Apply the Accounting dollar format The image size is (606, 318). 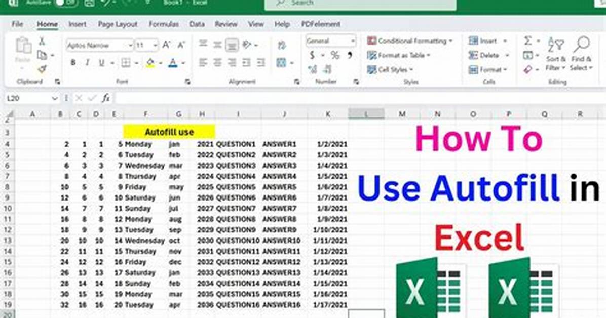point(312,55)
